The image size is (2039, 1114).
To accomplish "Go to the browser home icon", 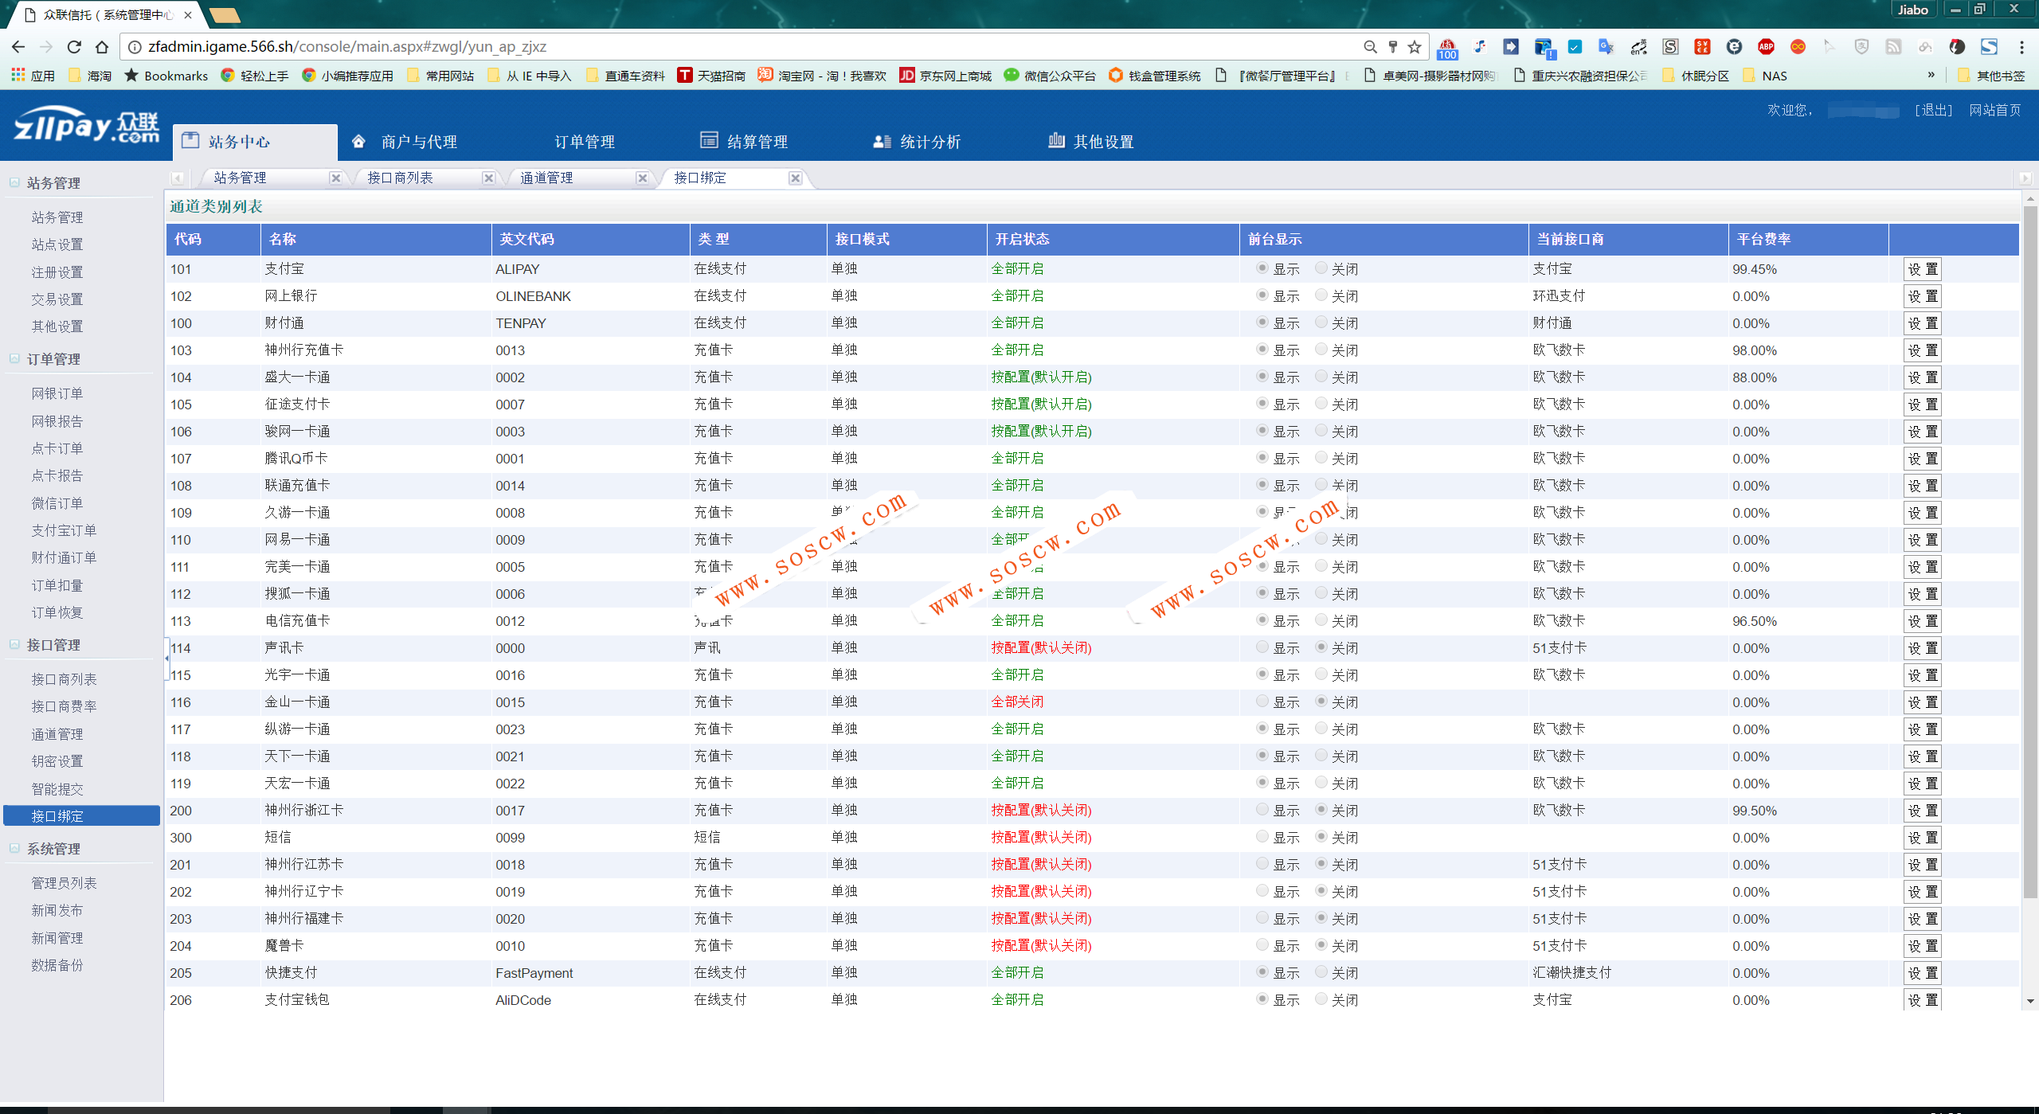I will (x=102, y=47).
